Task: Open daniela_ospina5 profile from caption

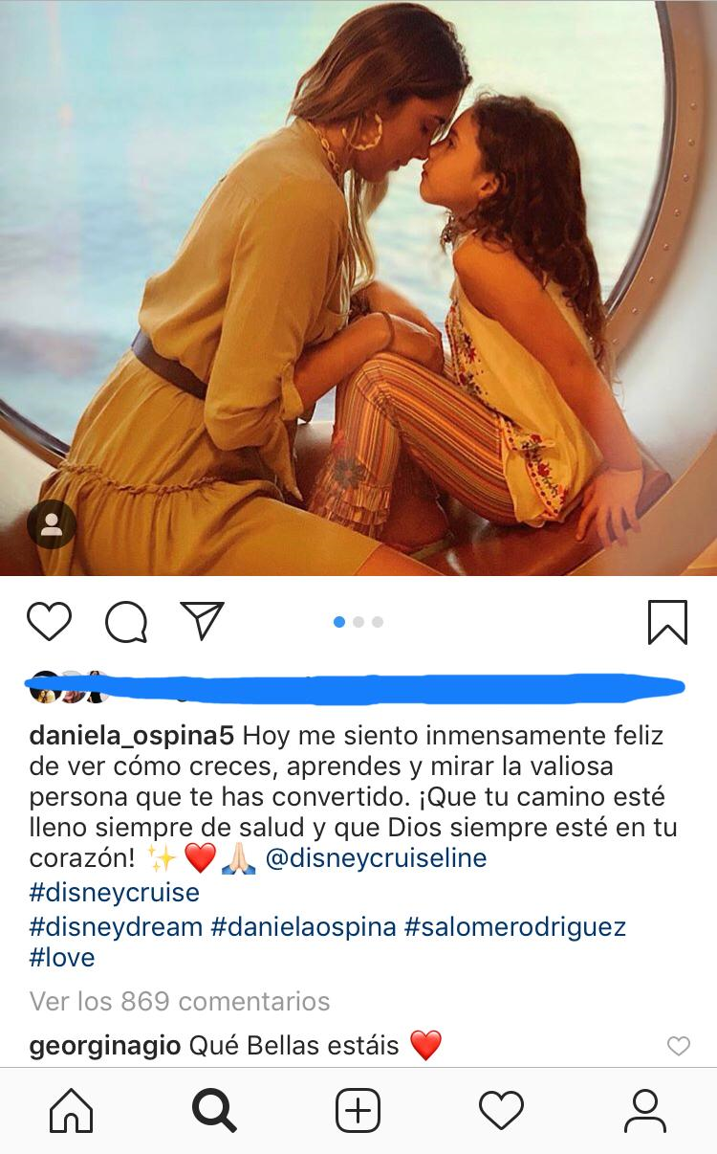Action: pyautogui.click(x=132, y=738)
